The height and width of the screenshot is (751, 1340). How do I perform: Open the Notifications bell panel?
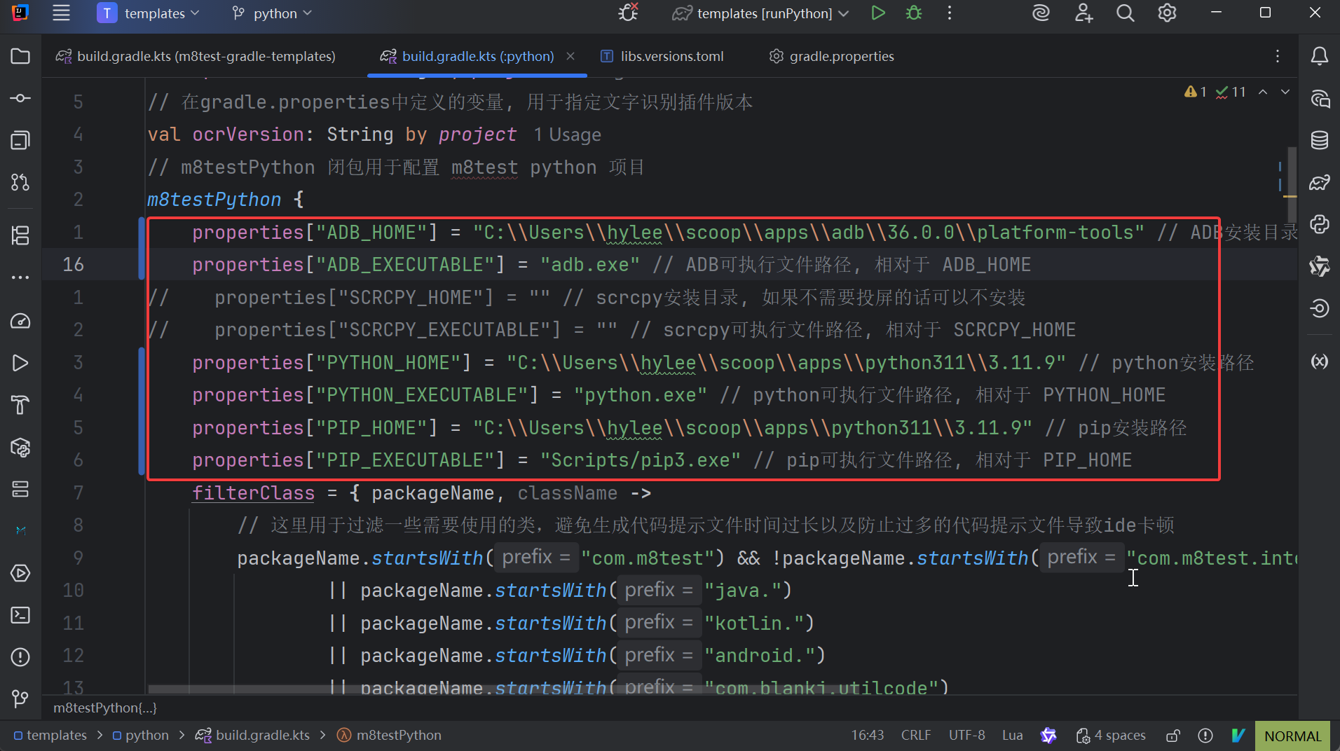[x=1319, y=56]
